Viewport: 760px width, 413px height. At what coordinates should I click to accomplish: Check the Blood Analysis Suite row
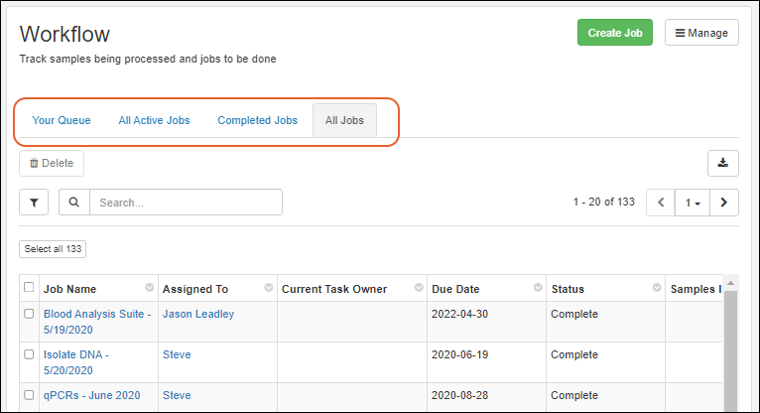pyautogui.click(x=28, y=314)
